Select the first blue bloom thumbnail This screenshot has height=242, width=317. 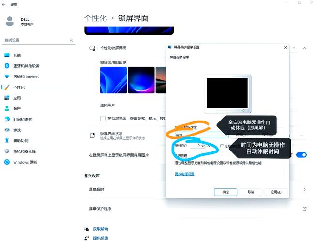coord(113,80)
